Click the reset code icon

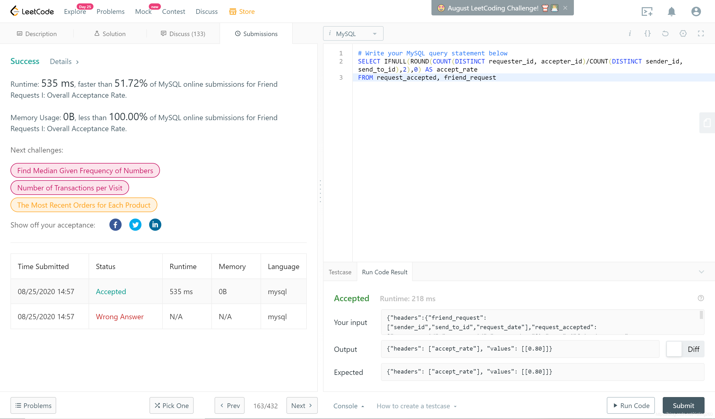(665, 34)
